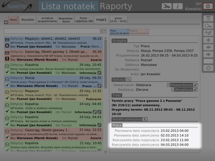The image size is (215, 161).
Task: Click the note list scroll up arrow
Action: tap(105, 38)
